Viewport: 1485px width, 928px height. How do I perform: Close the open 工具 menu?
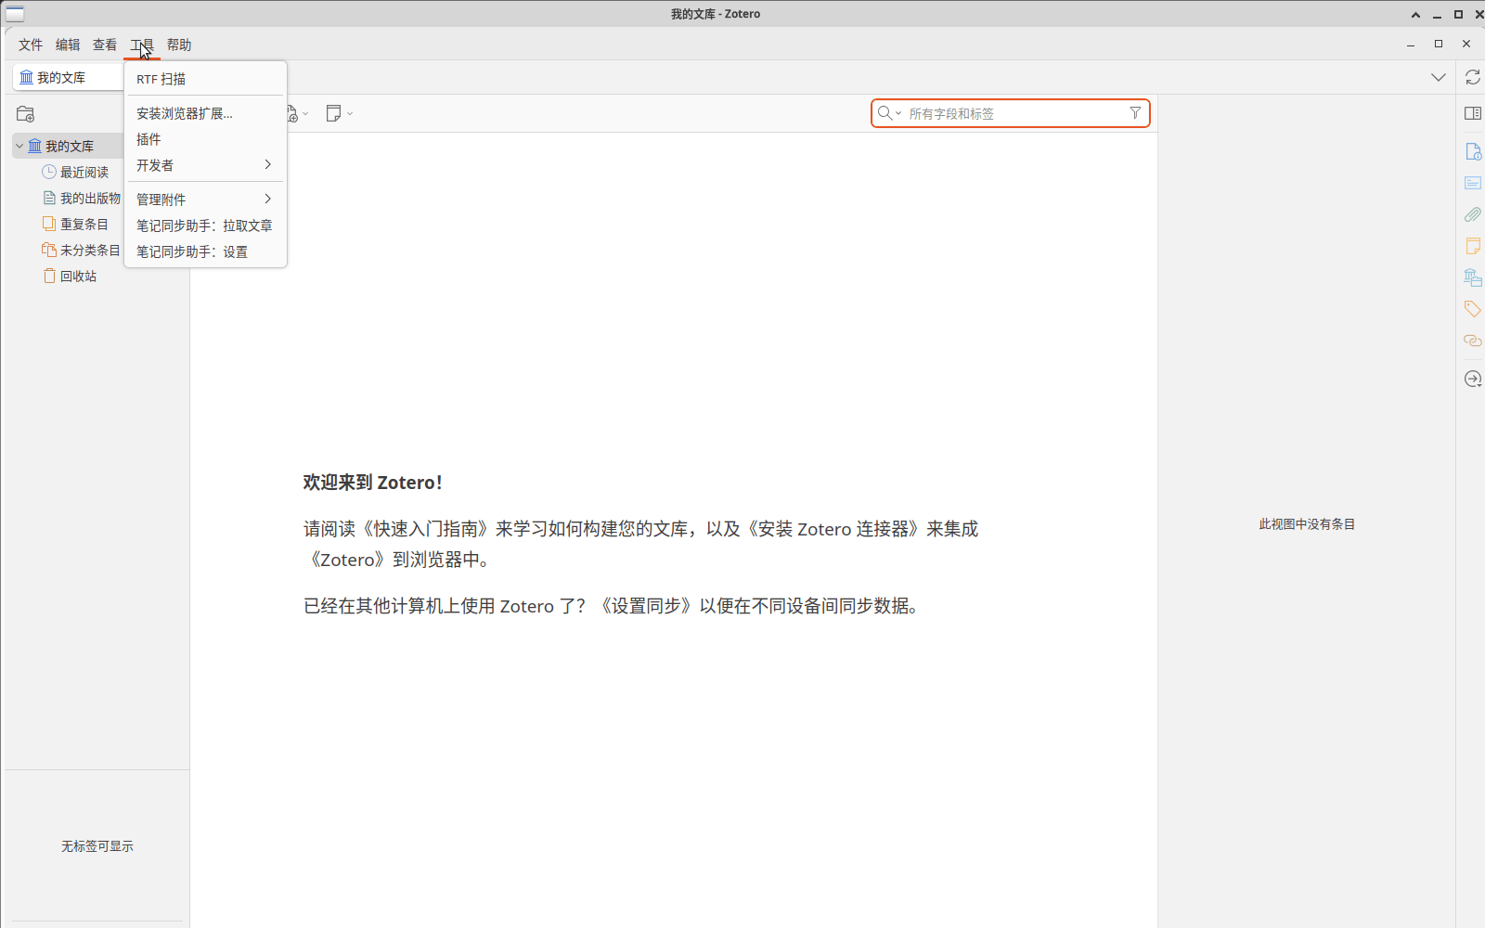tap(142, 45)
